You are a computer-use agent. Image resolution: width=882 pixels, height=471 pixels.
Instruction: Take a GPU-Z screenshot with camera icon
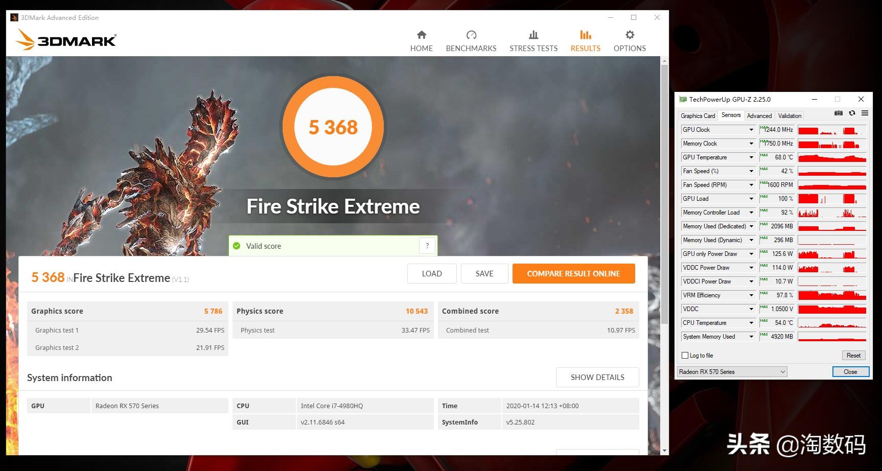click(839, 113)
